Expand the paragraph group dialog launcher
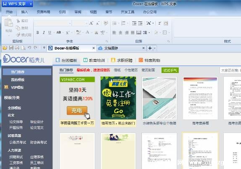241x169 pixels. [x=168, y=41]
